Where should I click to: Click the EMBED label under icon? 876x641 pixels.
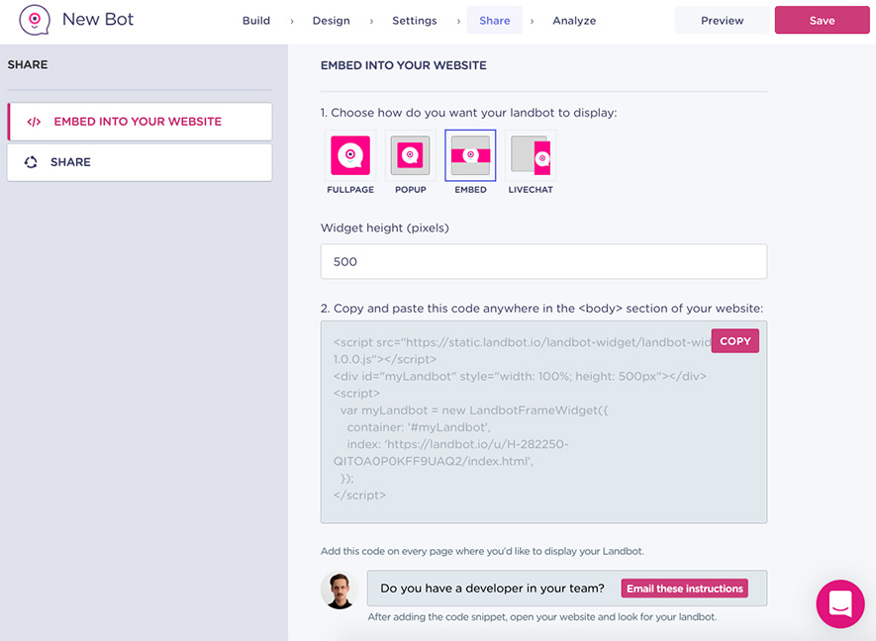pyautogui.click(x=470, y=190)
